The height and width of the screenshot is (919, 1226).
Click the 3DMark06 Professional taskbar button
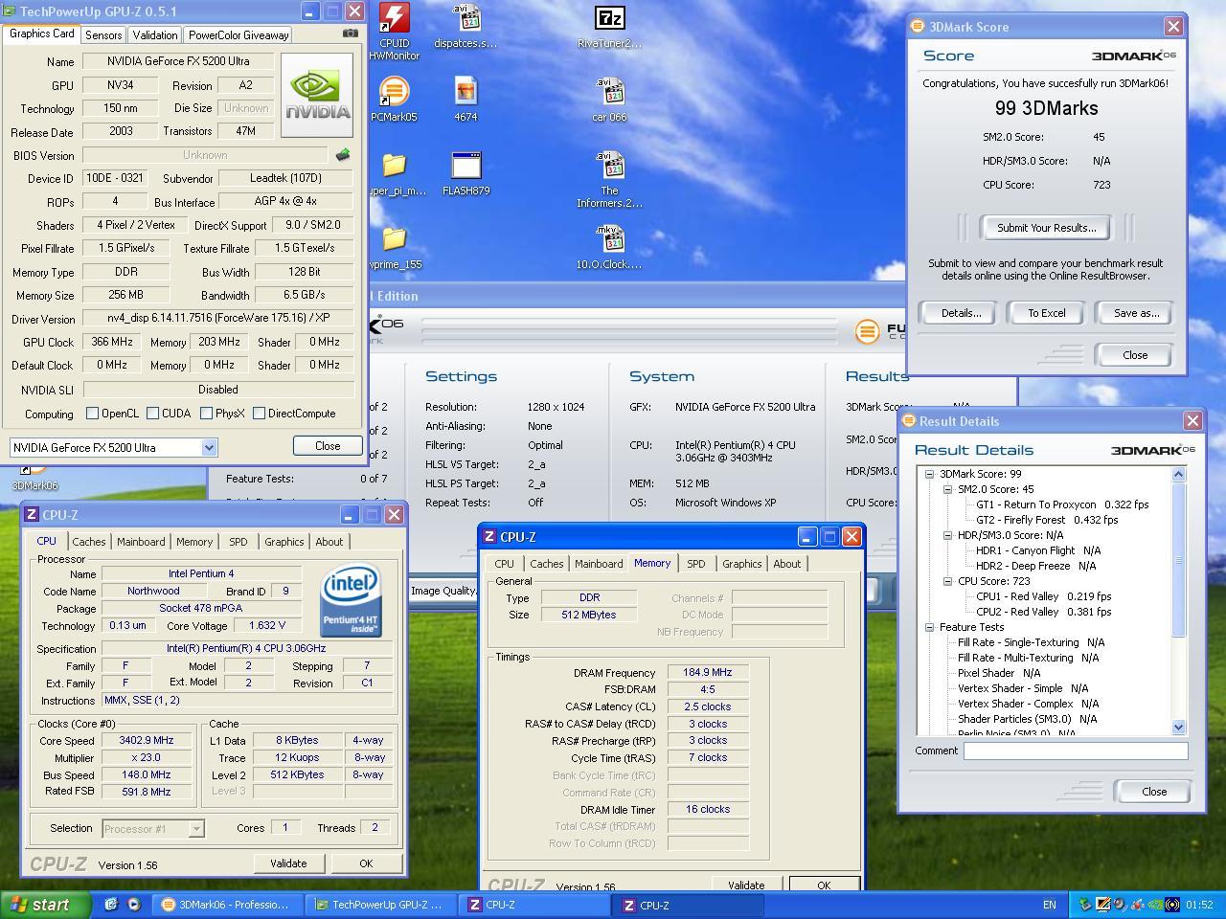[228, 905]
